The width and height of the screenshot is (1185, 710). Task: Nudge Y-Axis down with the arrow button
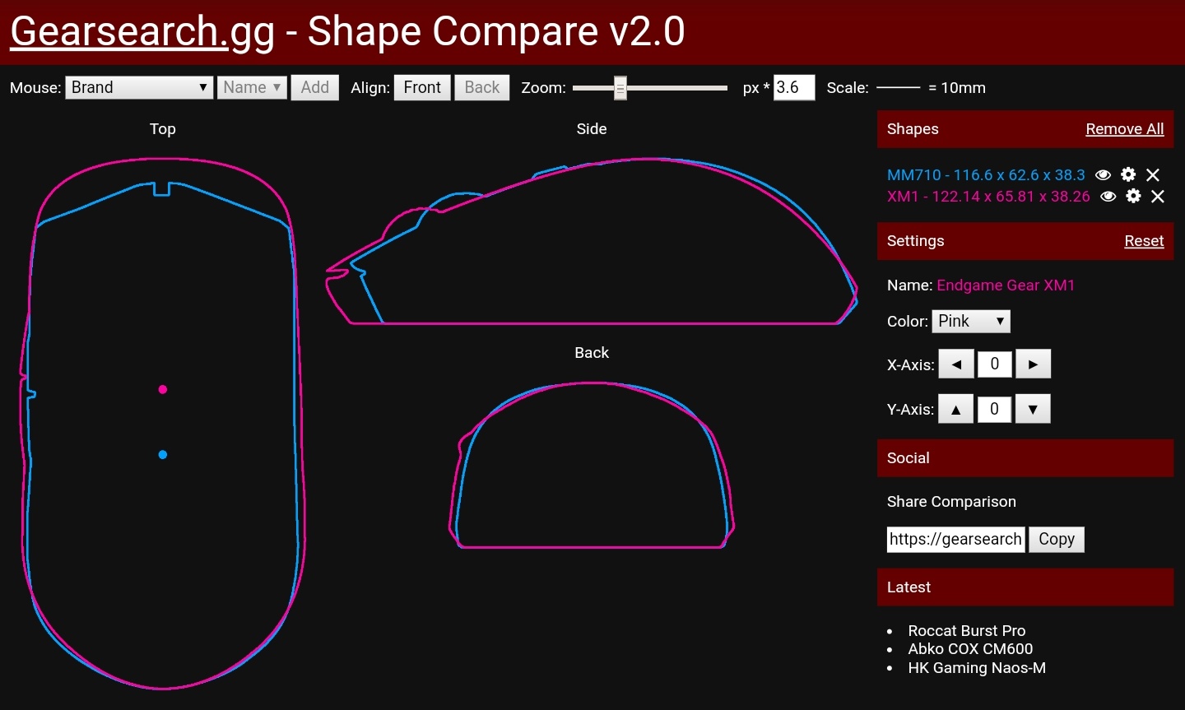(x=1033, y=409)
